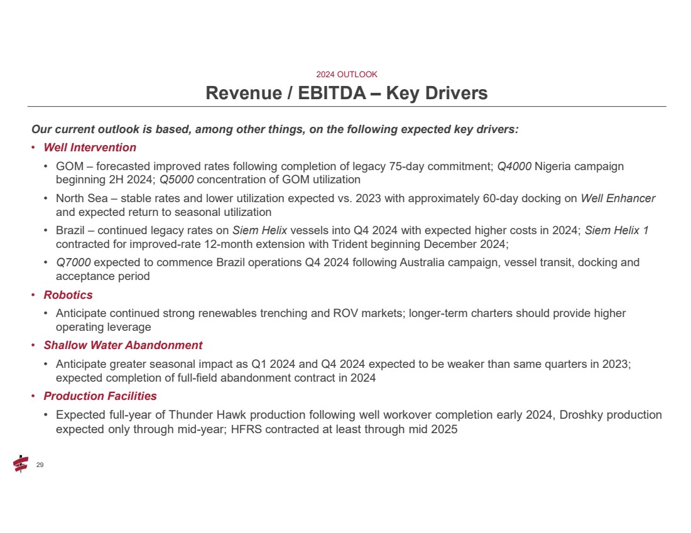Select the "Shallow Water Abandonment" heading
Image resolution: width=691 pixels, height=533 pixels.
[122, 345]
